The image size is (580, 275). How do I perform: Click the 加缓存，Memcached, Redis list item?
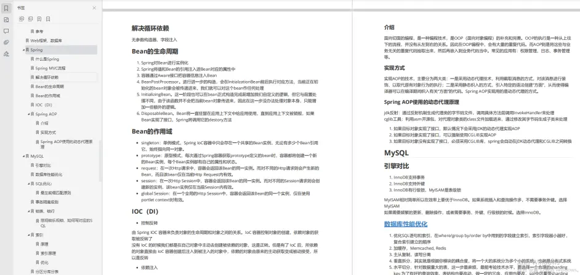click(420, 249)
